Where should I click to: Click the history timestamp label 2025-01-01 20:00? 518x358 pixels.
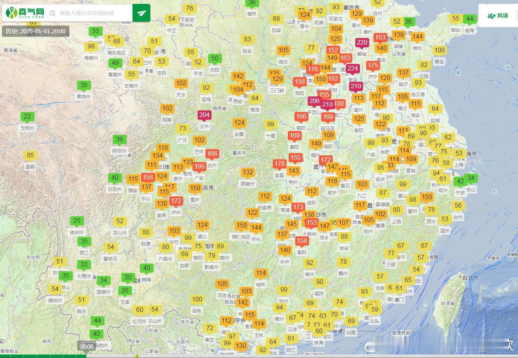click(36, 31)
